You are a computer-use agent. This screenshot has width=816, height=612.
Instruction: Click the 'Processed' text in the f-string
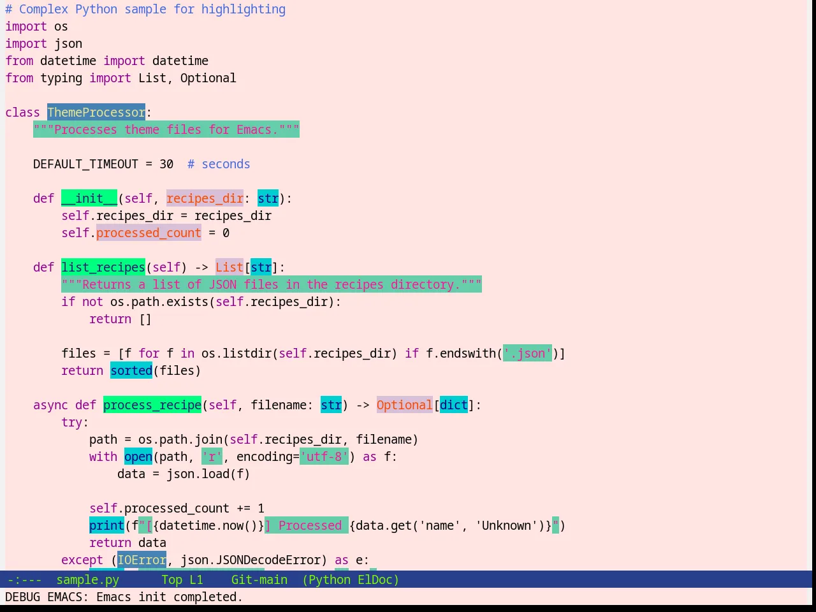[310, 525]
